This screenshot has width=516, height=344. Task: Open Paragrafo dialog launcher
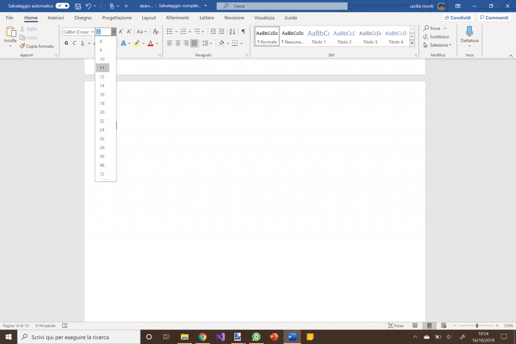click(247, 55)
